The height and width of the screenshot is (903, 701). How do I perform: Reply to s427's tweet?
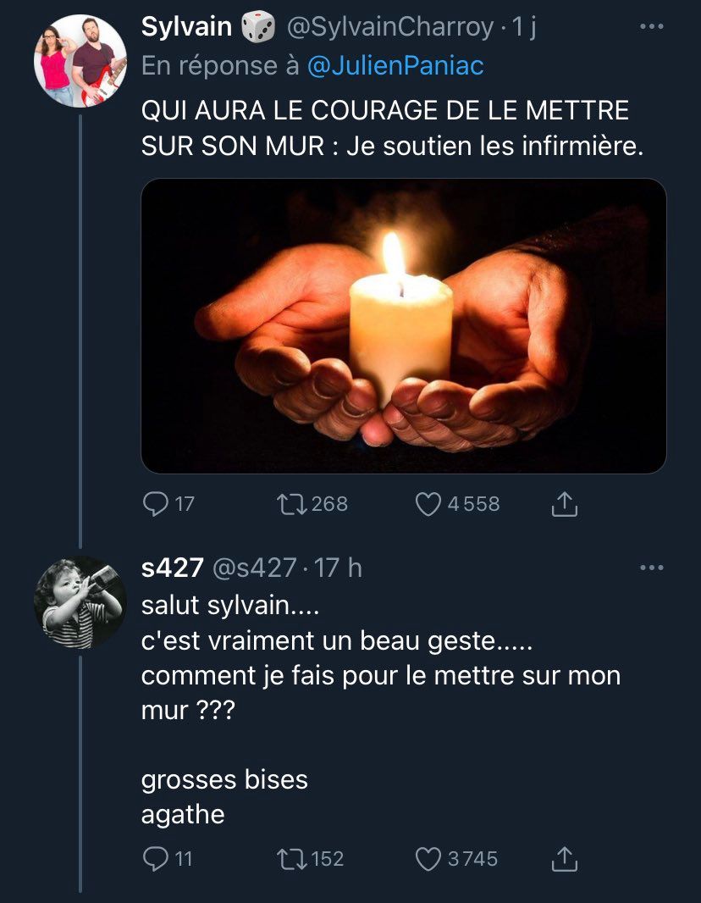pyautogui.click(x=155, y=859)
